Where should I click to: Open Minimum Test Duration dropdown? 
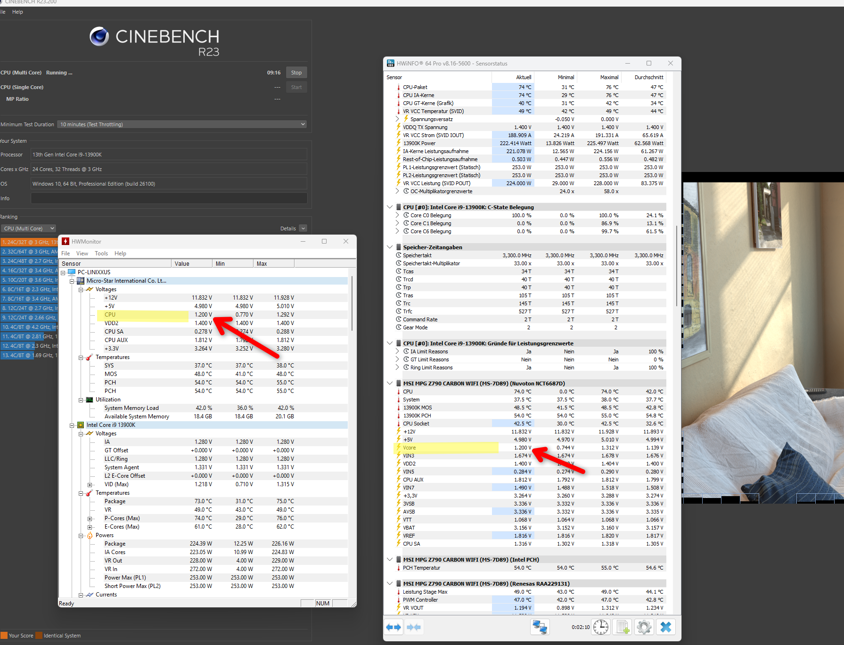[x=182, y=124]
